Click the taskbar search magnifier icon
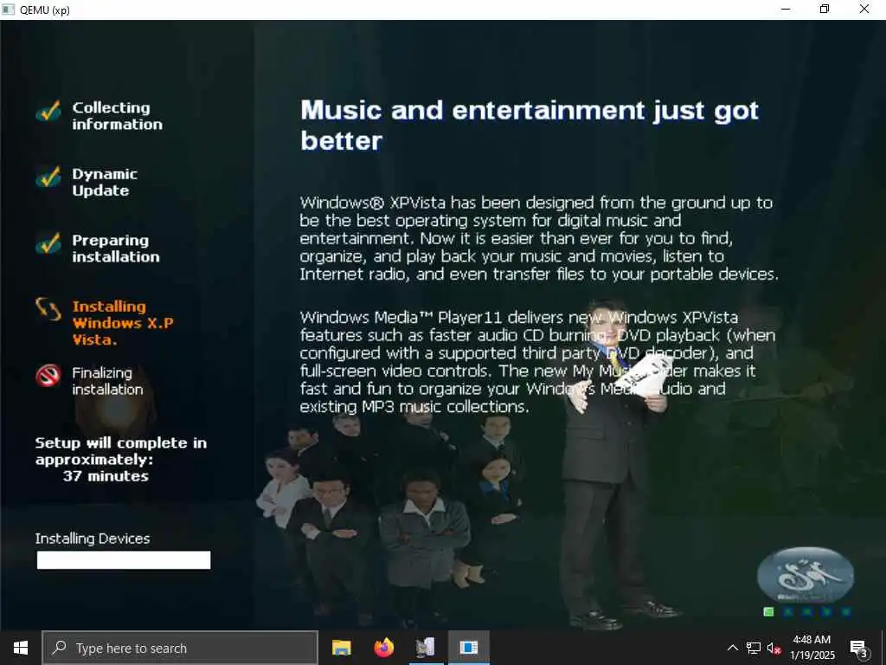 point(60,648)
